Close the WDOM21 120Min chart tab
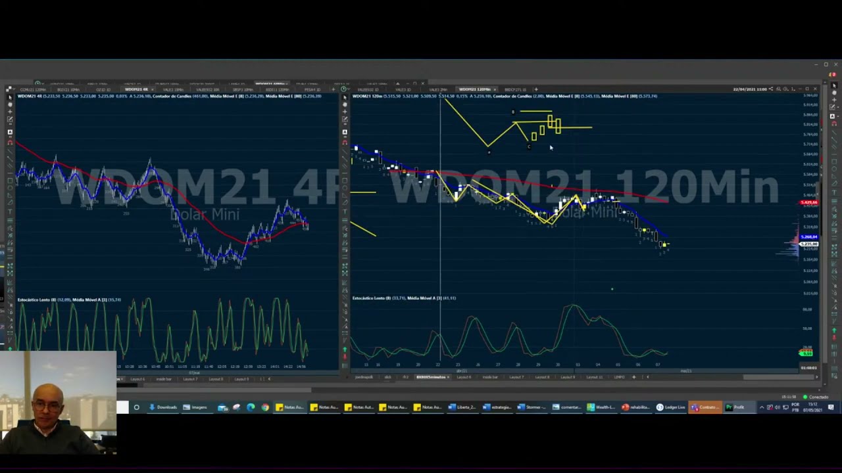This screenshot has height=473, width=842. pos(495,89)
